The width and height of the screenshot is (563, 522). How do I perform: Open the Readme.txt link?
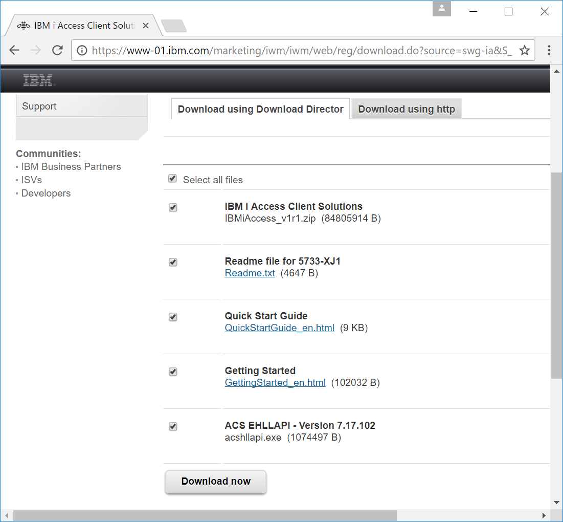tap(250, 273)
